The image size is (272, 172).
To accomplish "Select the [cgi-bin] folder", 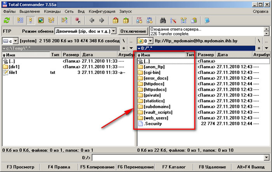I will coord(152,72).
